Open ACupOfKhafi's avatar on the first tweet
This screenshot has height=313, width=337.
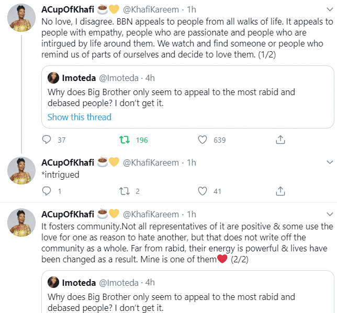pyautogui.click(x=21, y=20)
